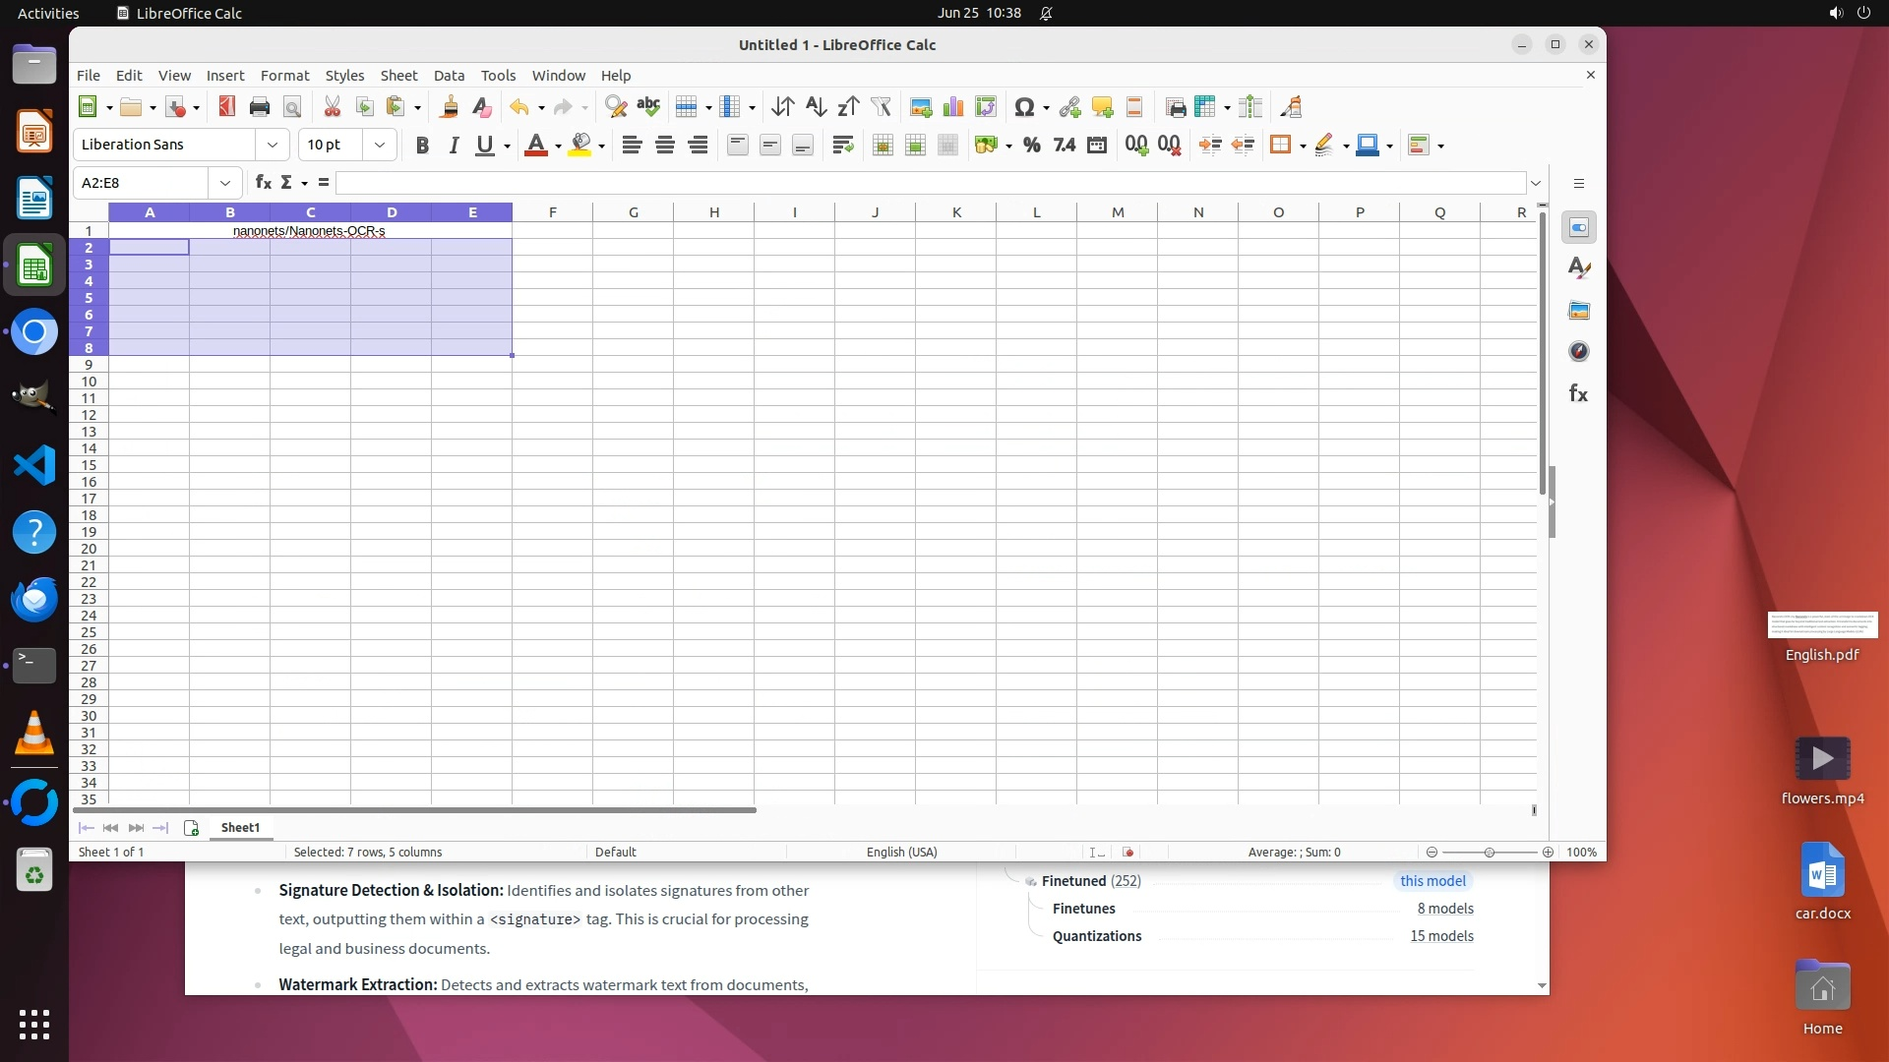Click the 'this model' link

tap(1432, 881)
